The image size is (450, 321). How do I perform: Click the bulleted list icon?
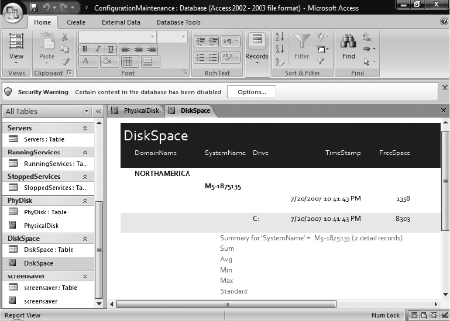click(212, 57)
